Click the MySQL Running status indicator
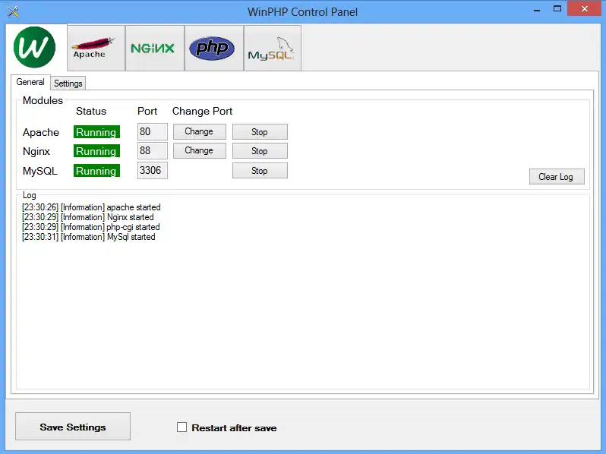Screen dimensions: 606x454 point(96,171)
